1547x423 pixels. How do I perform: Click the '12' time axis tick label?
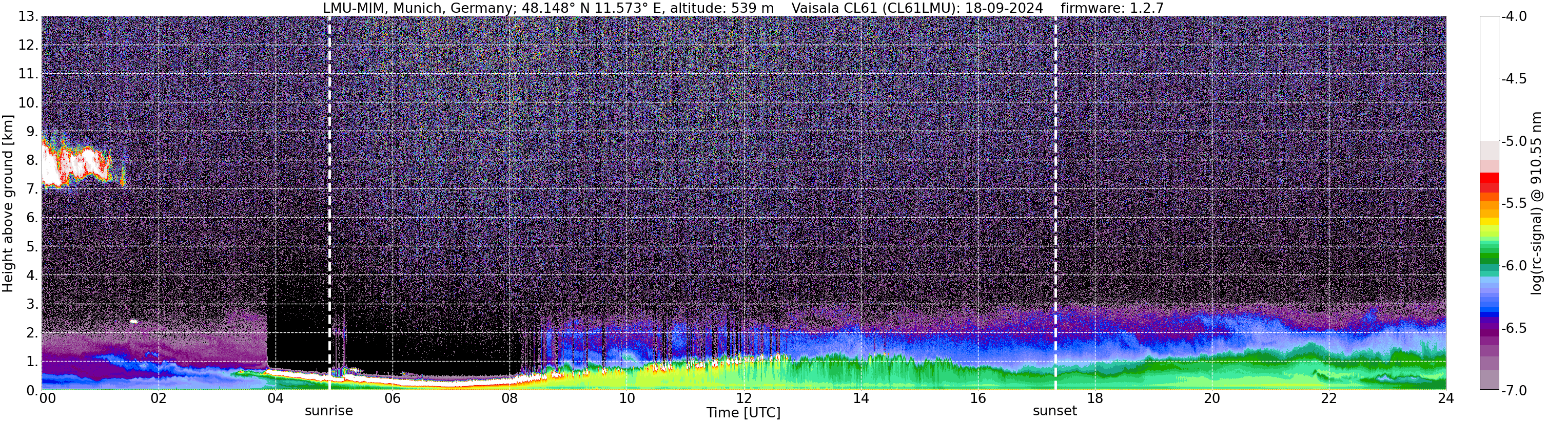(x=743, y=398)
